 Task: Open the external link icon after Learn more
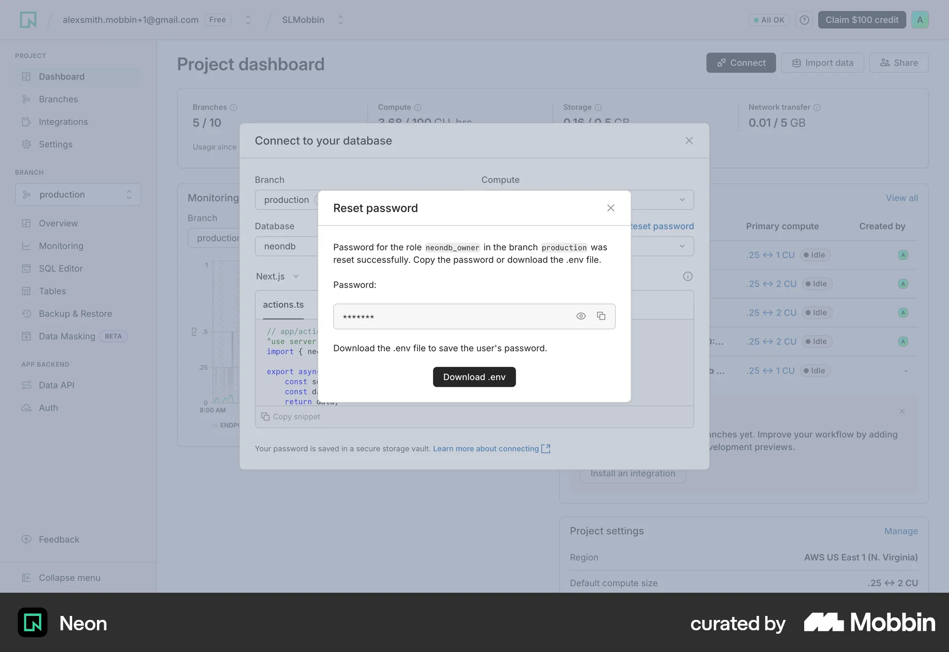point(546,448)
